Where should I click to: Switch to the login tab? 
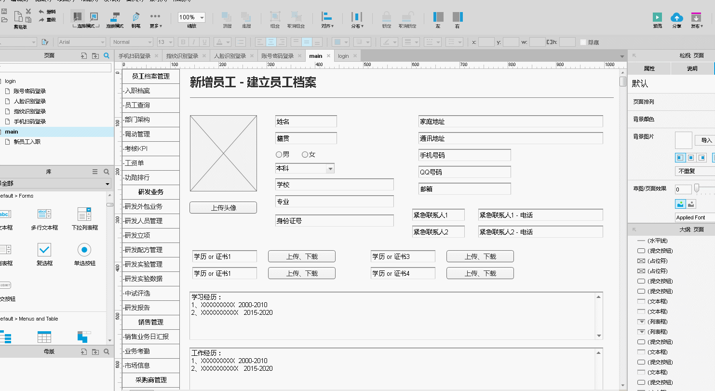tap(343, 56)
